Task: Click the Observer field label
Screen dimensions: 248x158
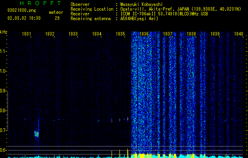Action: (80, 4)
